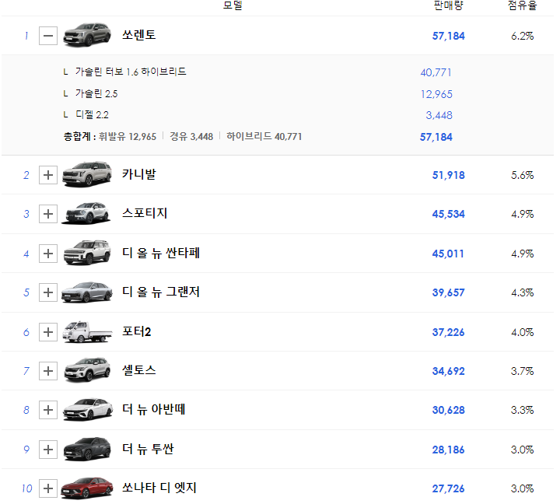Click 스포티지 sales figure 45,534
Viewport: 560px width, 504px height.
coord(448,214)
